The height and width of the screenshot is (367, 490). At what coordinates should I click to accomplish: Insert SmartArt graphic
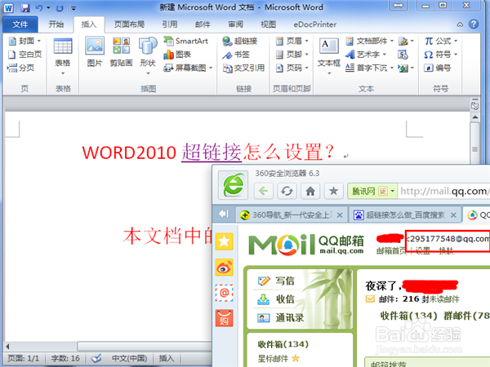185,41
